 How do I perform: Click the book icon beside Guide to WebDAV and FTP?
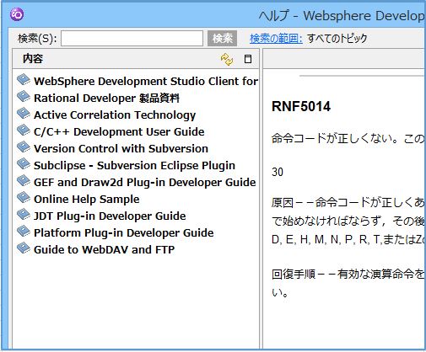click(24, 248)
